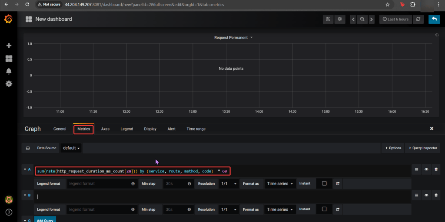Enable the Instant checkbox for query A

[x=324, y=183]
